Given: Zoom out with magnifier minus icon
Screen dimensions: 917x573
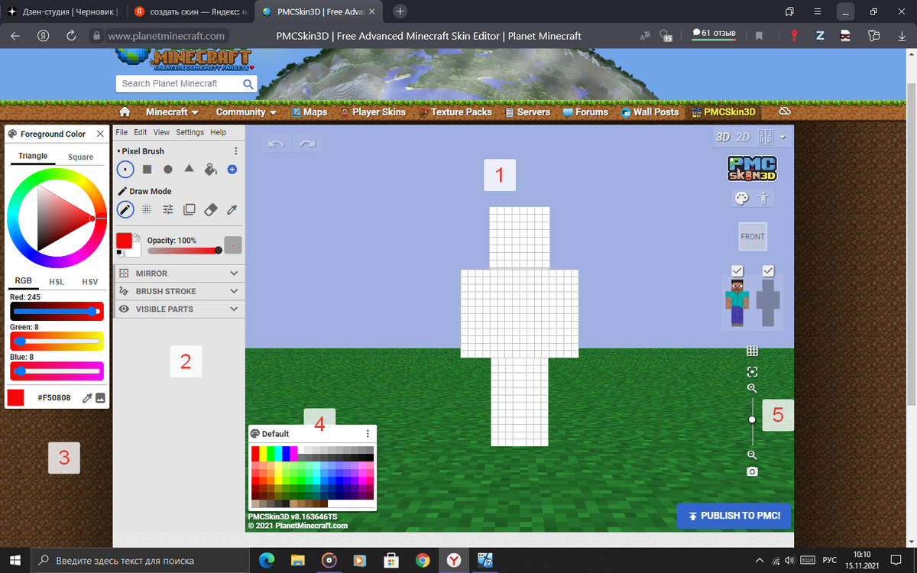Looking at the screenshot, I should [752, 455].
